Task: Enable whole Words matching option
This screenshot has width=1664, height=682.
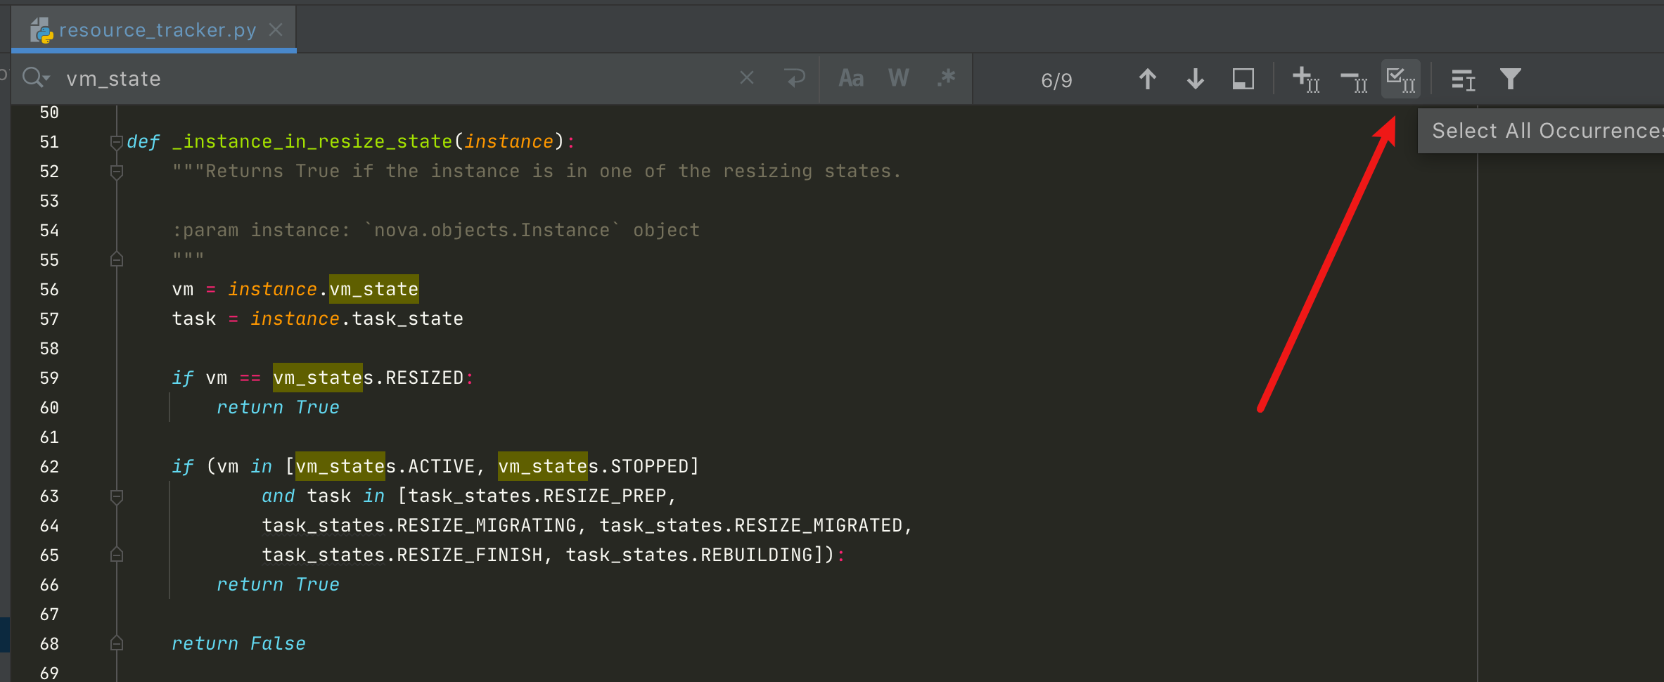Action: (898, 78)
